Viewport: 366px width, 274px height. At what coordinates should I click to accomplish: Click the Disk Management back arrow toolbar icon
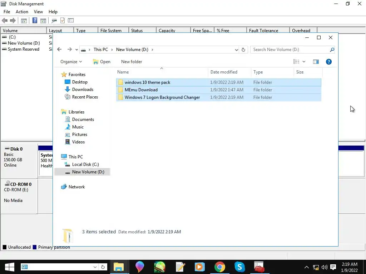(x=5, y=20)
